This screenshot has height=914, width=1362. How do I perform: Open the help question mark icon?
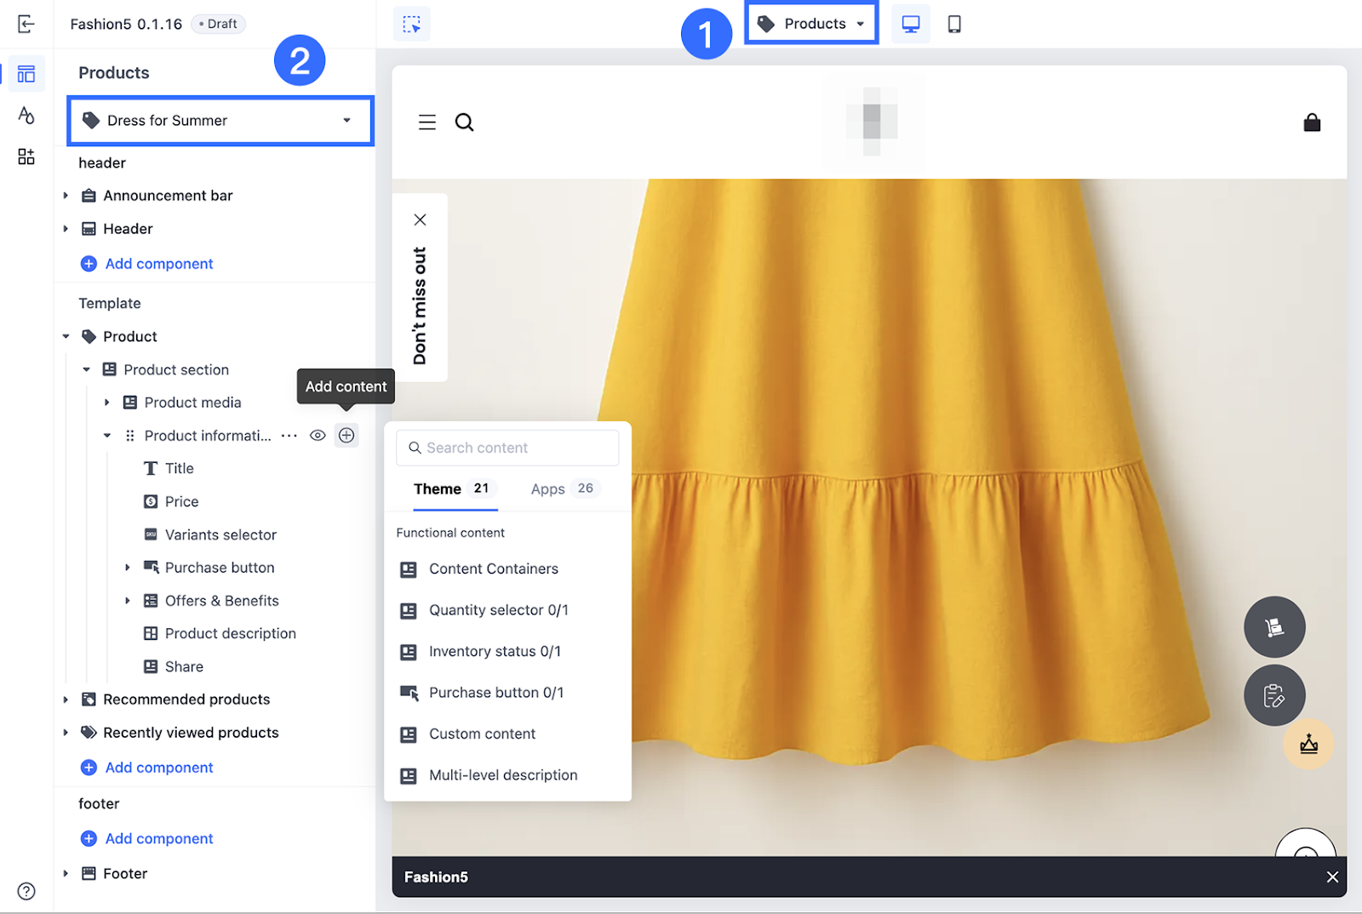[26, 890]
